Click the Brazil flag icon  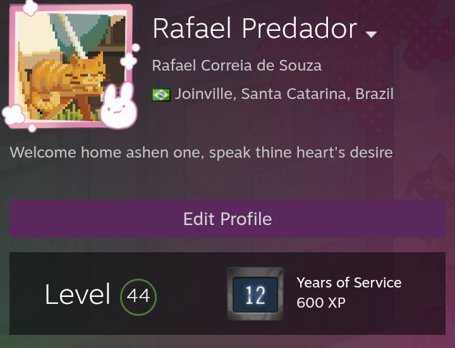tap(161, 95)
